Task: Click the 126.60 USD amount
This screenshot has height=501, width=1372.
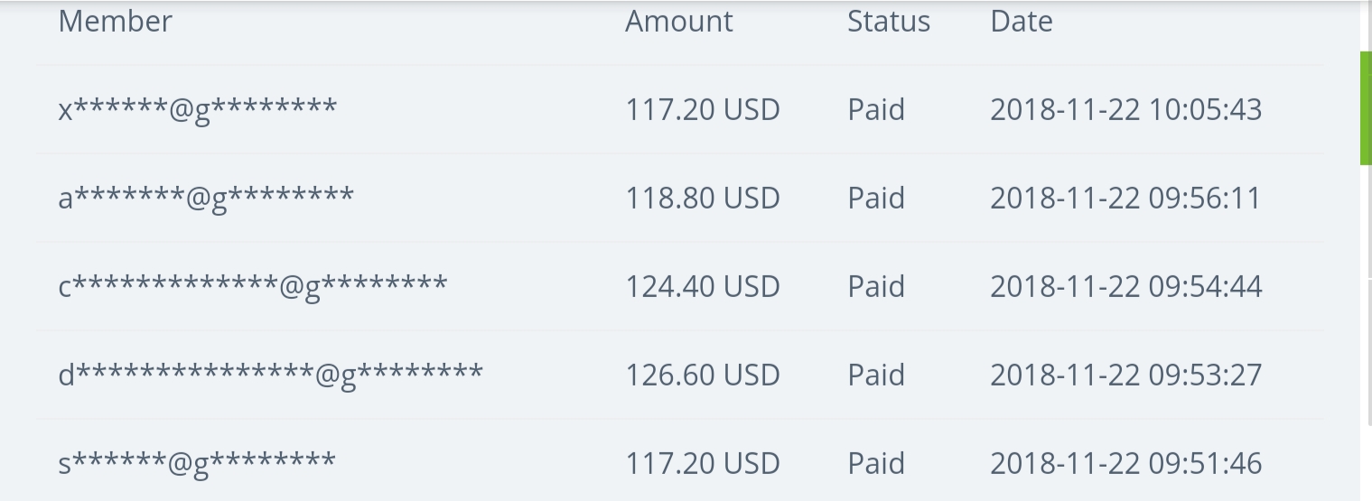Action: (702, 376)
